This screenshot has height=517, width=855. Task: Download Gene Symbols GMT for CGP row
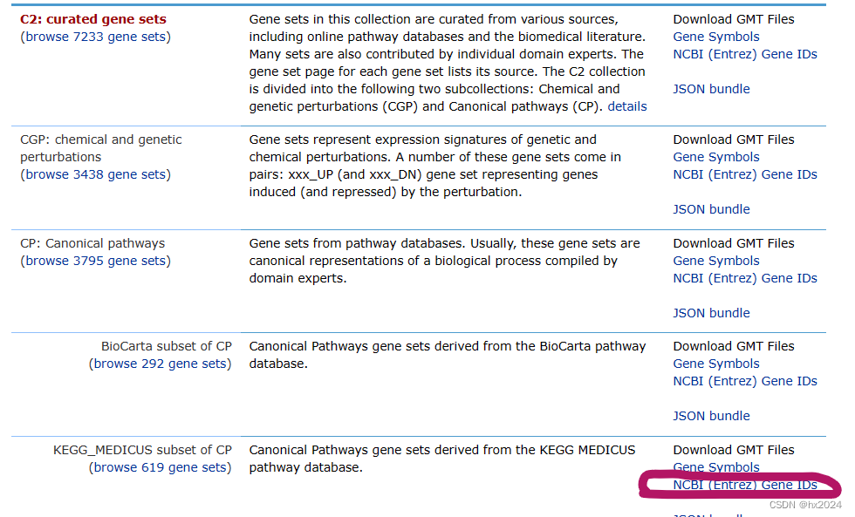[x=716, y=157]
